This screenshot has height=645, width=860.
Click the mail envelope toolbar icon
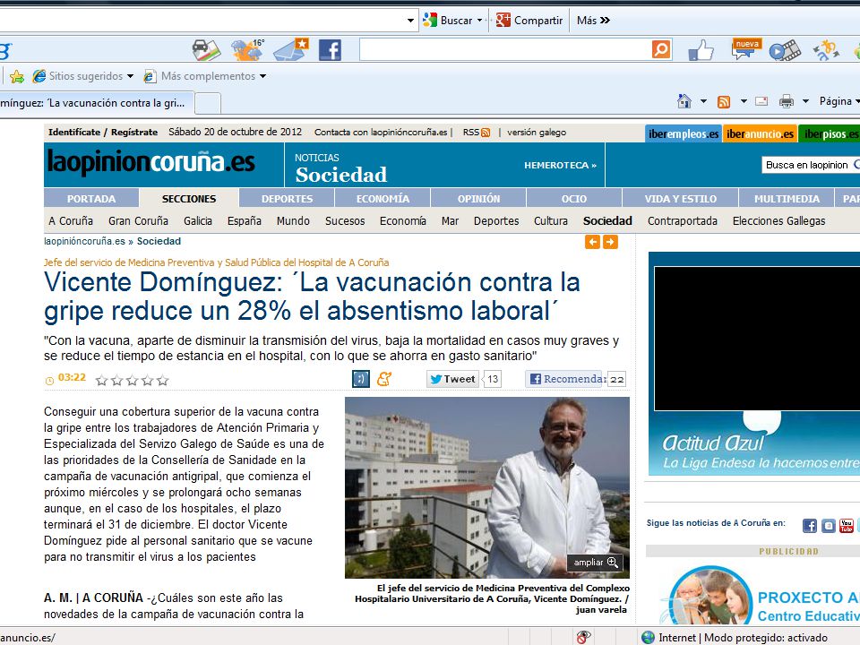pos(291,49)
